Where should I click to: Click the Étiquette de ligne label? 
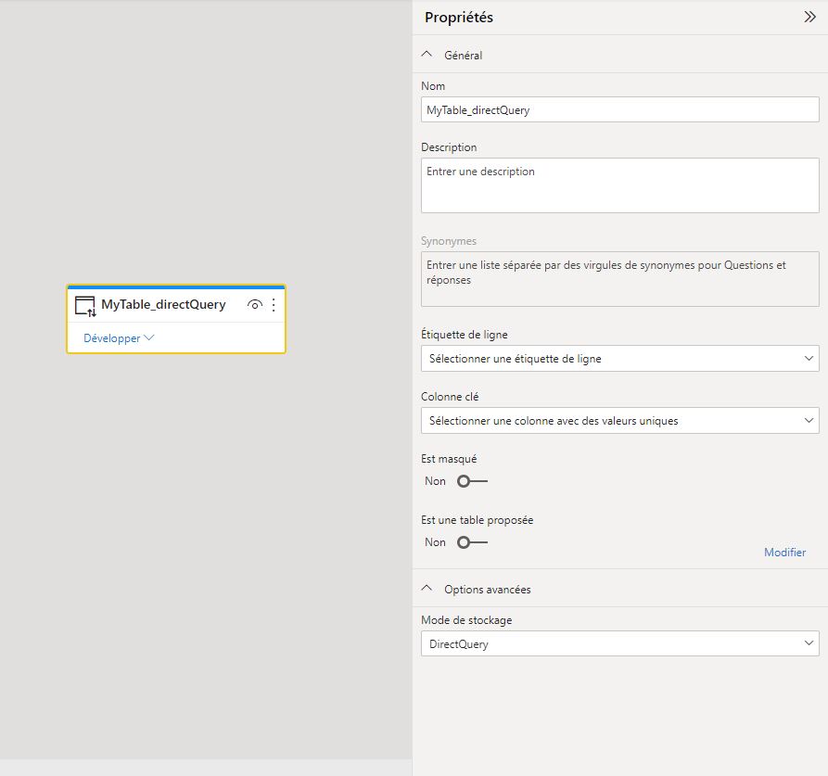pos(465,334)
